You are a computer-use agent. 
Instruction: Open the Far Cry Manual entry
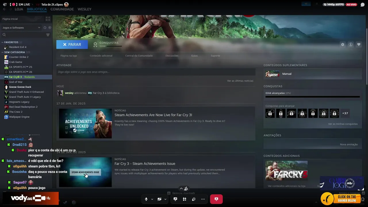313,74
